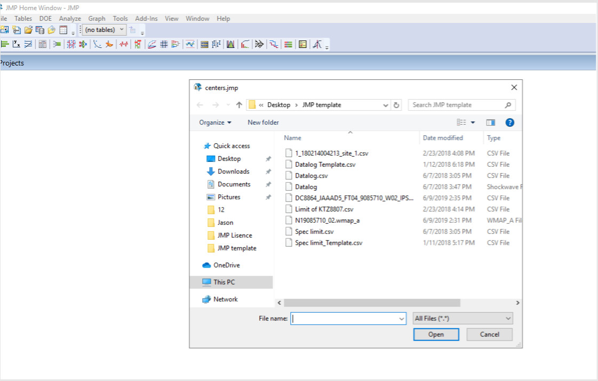598x381 pixels.
Task: Click the Open button
Action: coord(436,334)
